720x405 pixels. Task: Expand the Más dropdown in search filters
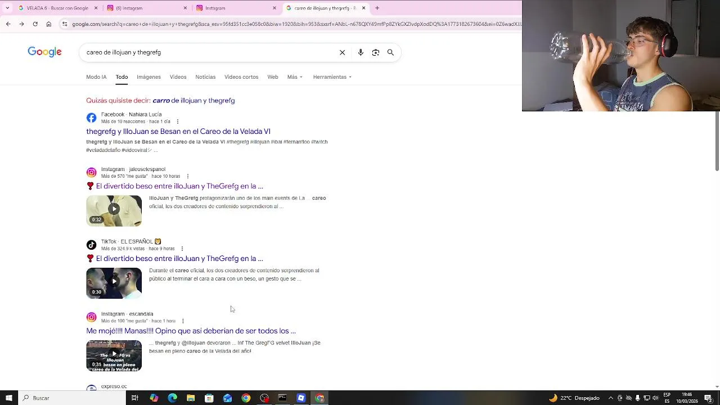tap(295, 77)
